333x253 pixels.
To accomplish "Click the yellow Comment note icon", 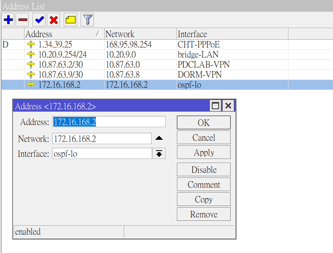I will point(71,19).
